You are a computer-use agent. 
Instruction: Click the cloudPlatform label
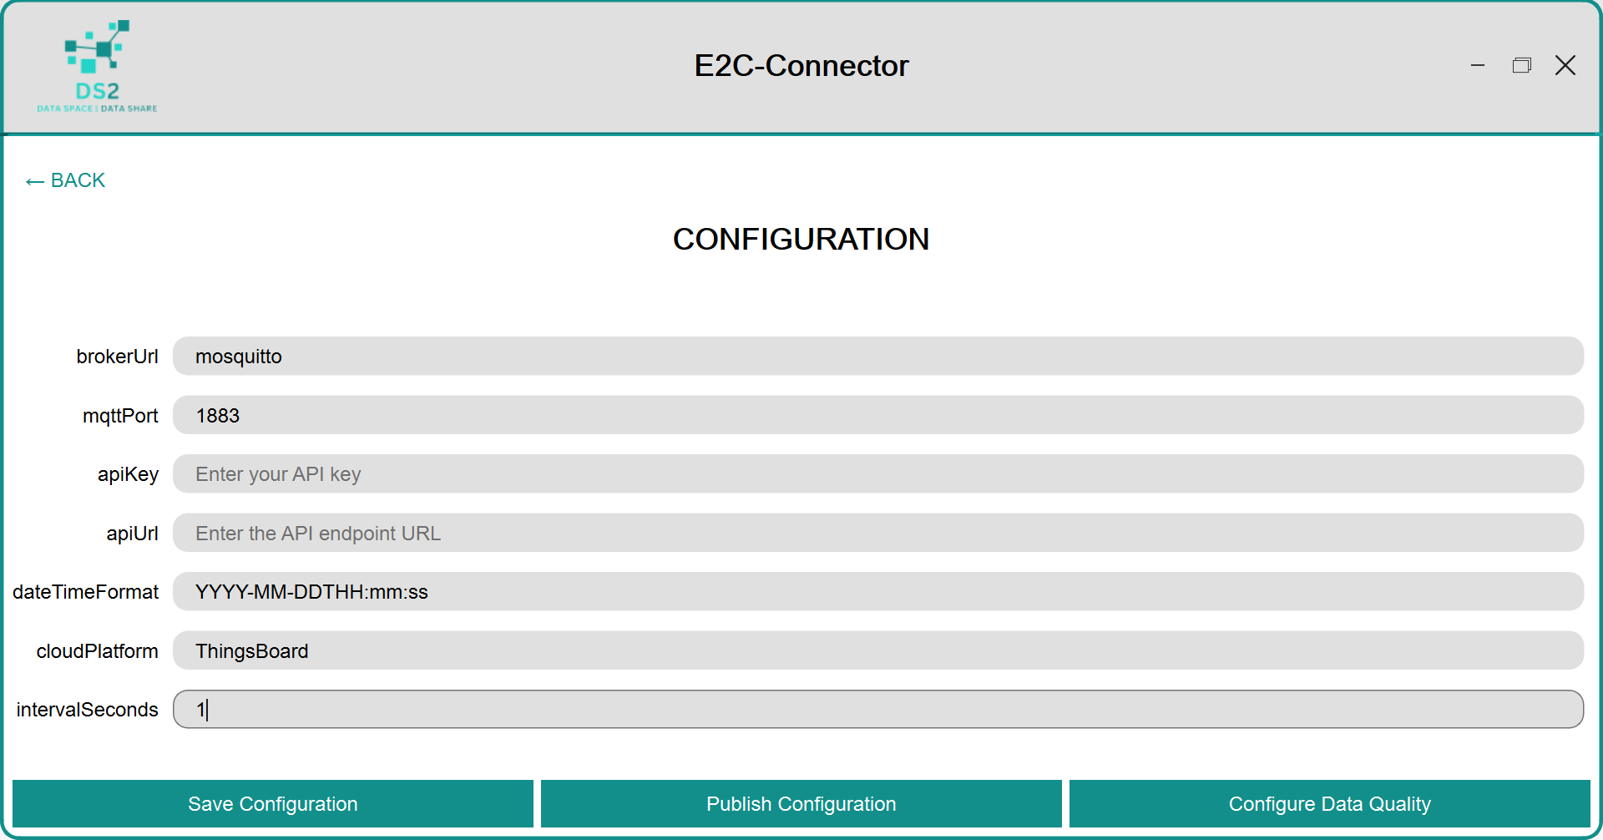point(97,651)
